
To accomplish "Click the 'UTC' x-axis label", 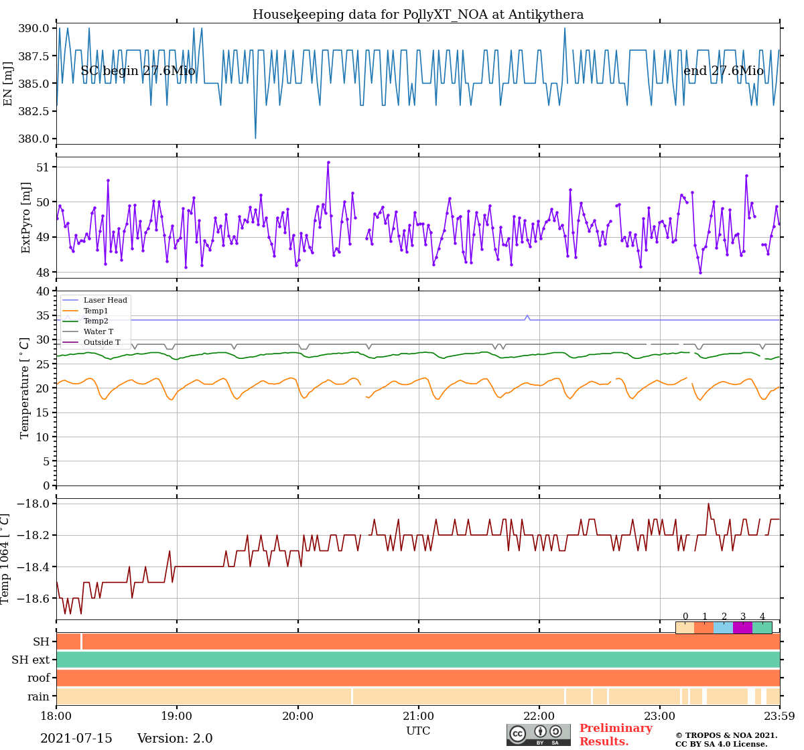I will pos(418,731).
